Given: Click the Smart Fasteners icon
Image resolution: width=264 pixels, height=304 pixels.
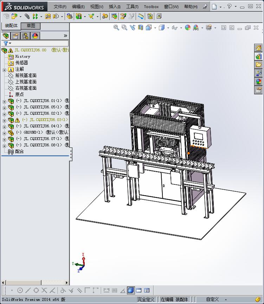Looking at the screenshot, I should [x=48, y=16].
